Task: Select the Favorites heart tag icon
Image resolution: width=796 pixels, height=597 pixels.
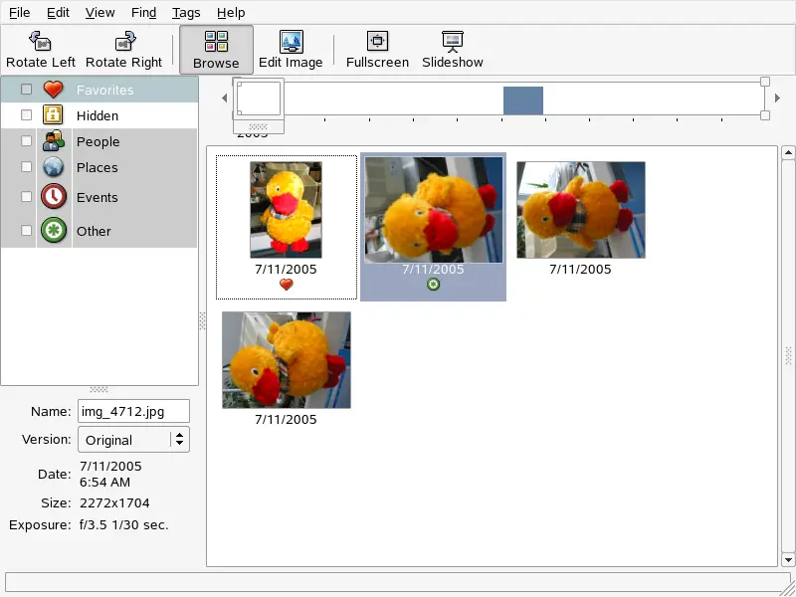Action: (54, 90)
